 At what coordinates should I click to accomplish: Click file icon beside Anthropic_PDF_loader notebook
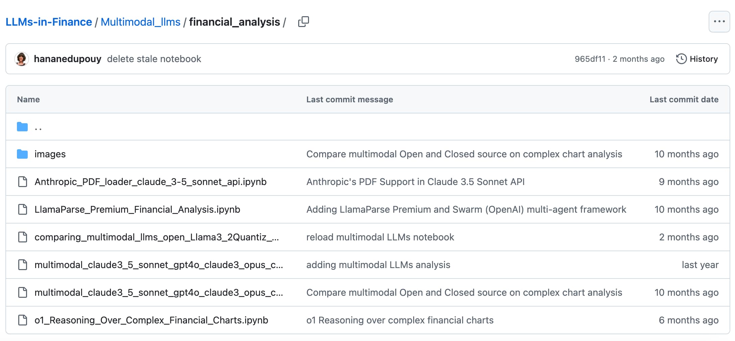pos(23,182)
